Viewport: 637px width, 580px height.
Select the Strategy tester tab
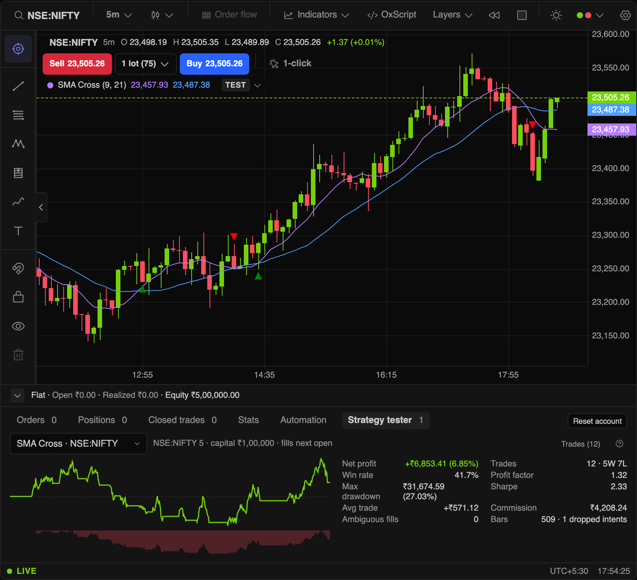[386, 420]
